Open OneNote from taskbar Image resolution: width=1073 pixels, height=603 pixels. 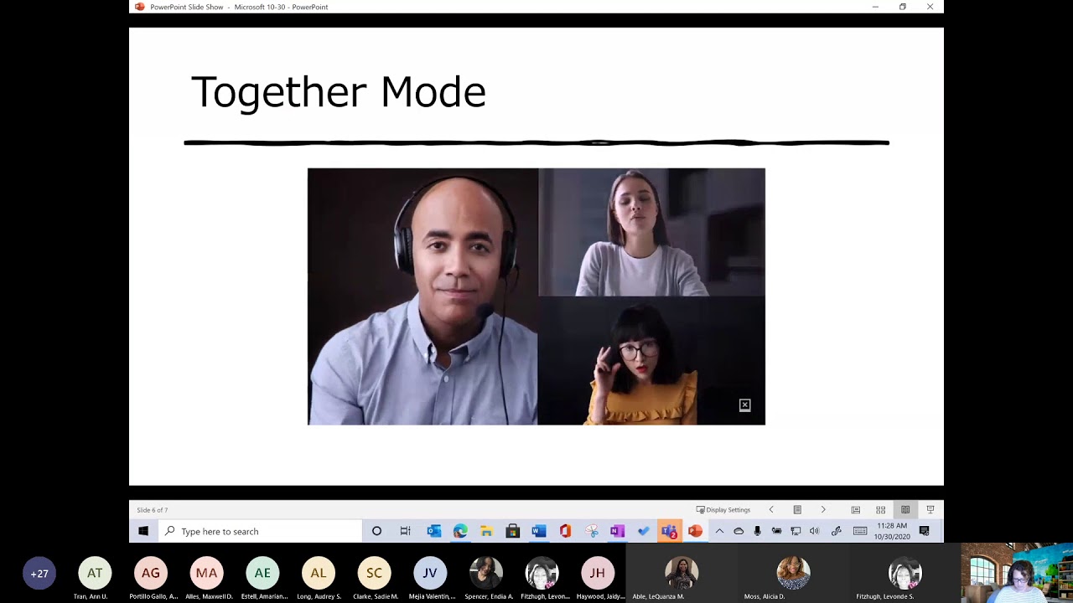click(618, 531)
